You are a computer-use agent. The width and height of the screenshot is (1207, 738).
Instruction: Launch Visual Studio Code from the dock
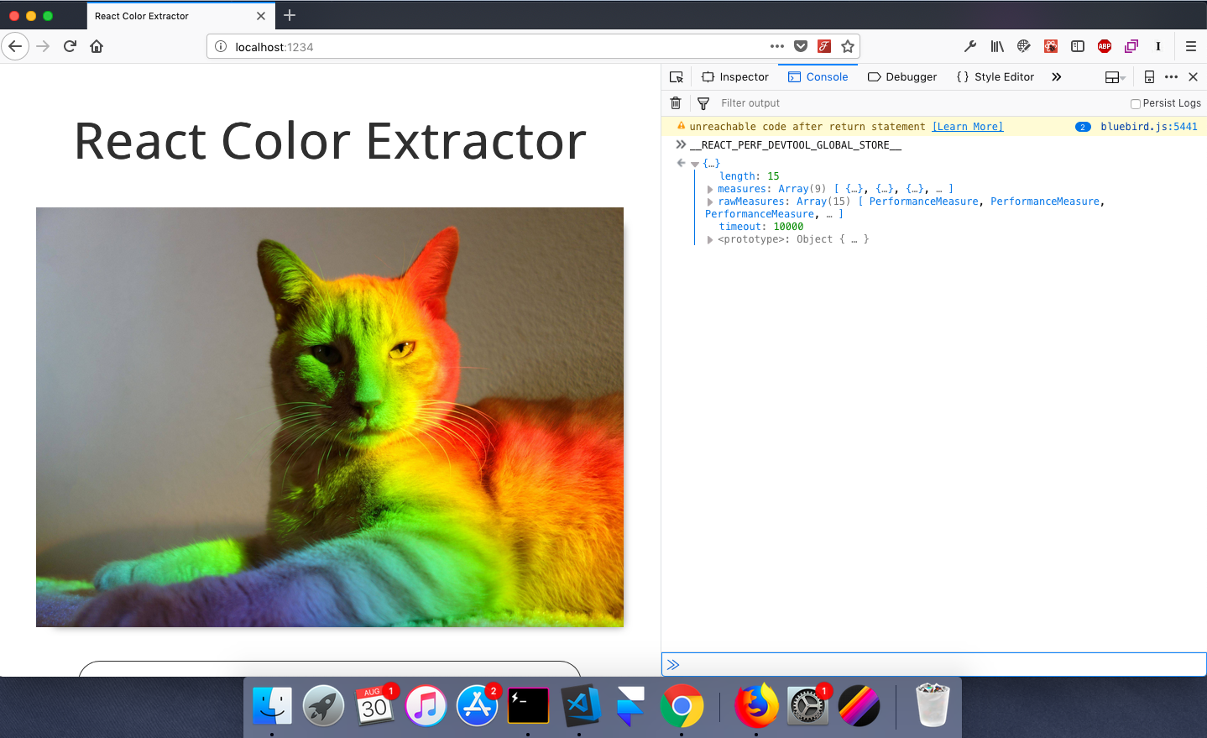(x=581, y=705)
